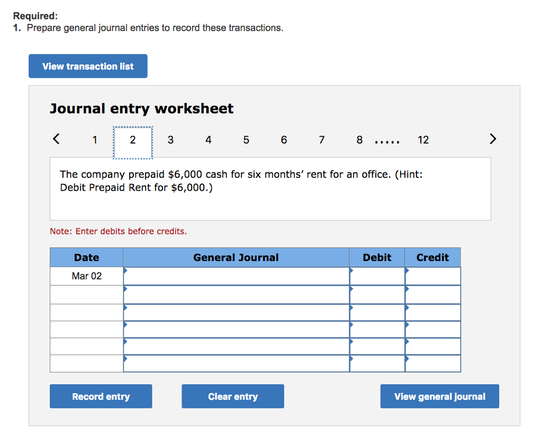
Task: Select Credit field in fourth journal row
Action: point(433,330)
